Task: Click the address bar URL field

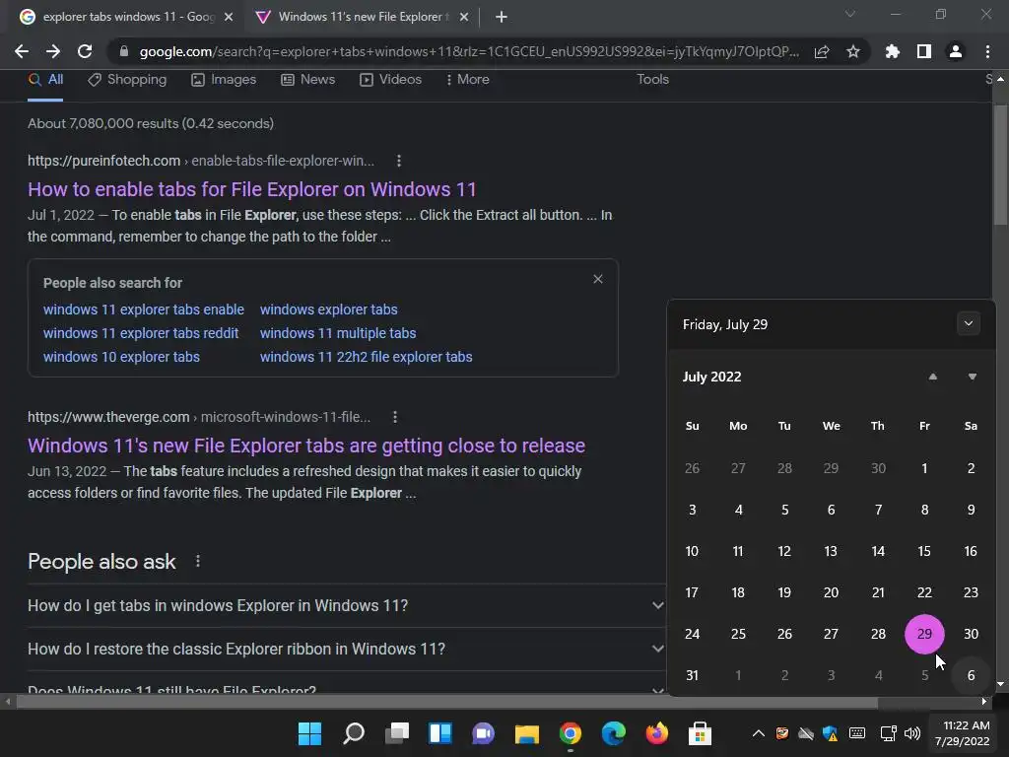Action: click(468, 51)
